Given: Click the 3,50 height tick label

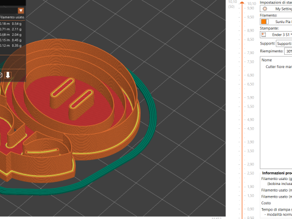Looking at the screenshot, I should coord(251,151).
